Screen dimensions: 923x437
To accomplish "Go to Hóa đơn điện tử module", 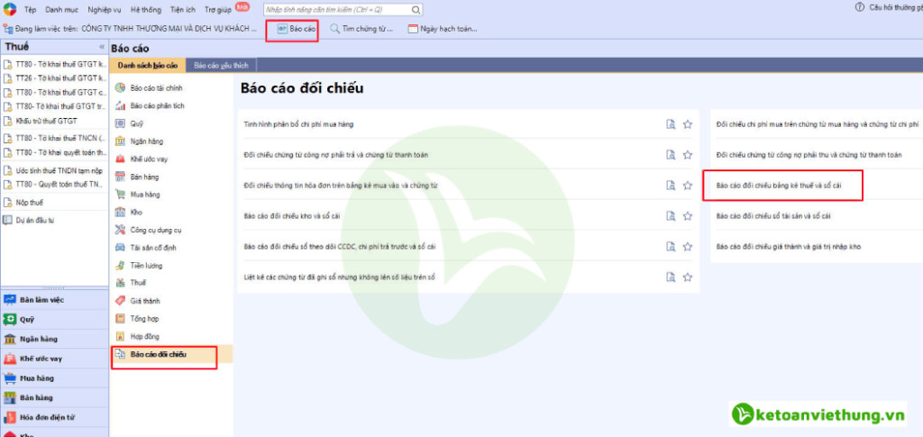I will [x=47, y=417].
